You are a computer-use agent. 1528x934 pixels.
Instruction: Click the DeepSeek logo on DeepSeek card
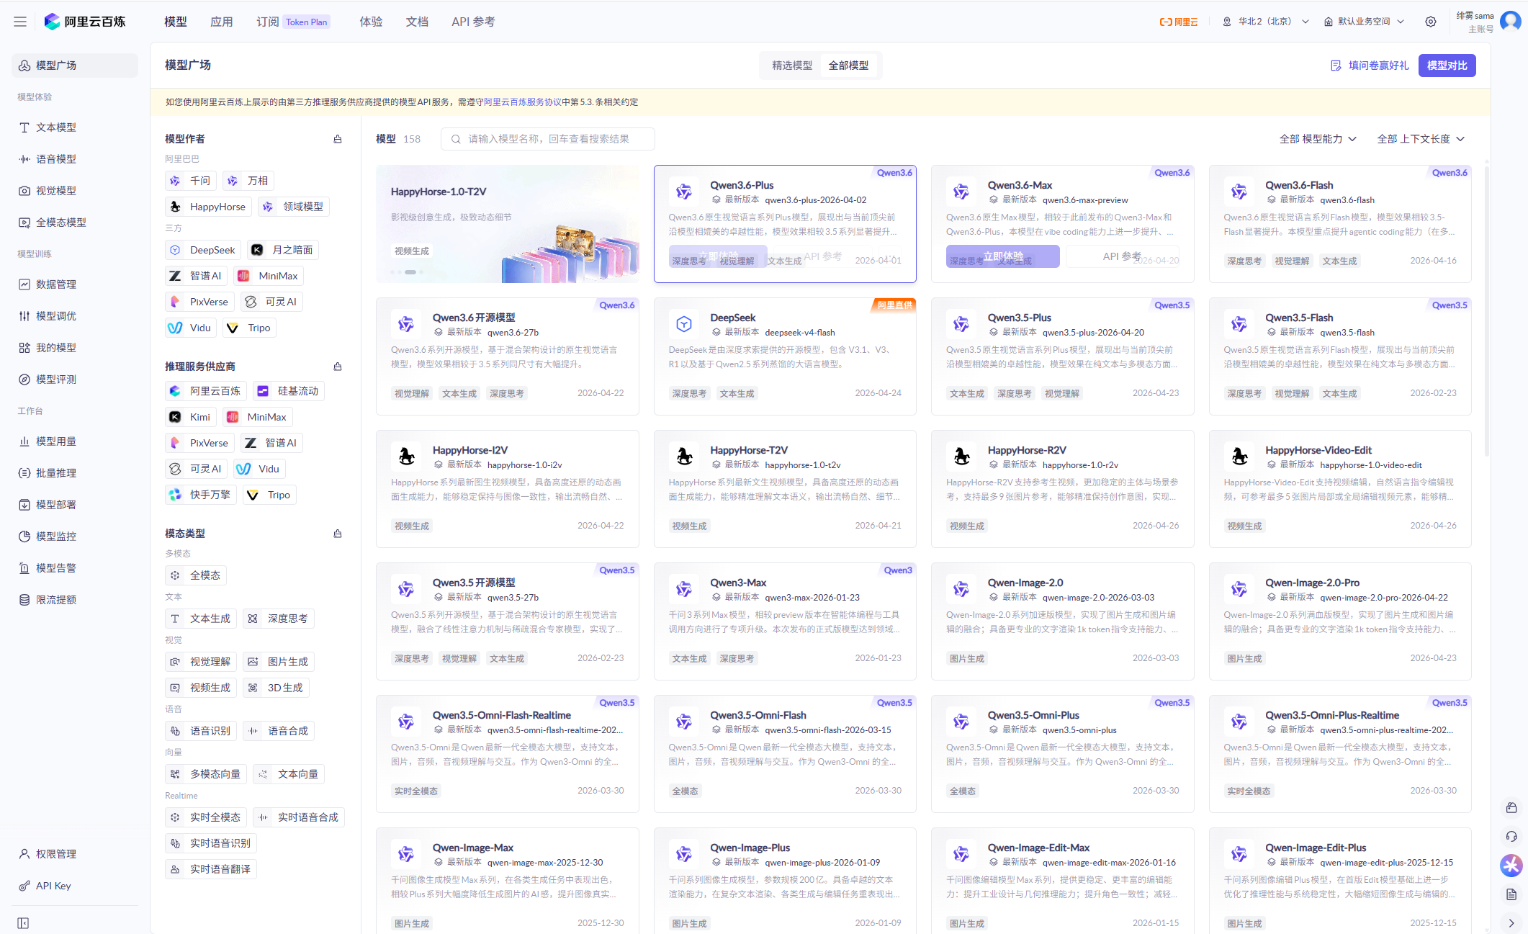pos(684,324)
